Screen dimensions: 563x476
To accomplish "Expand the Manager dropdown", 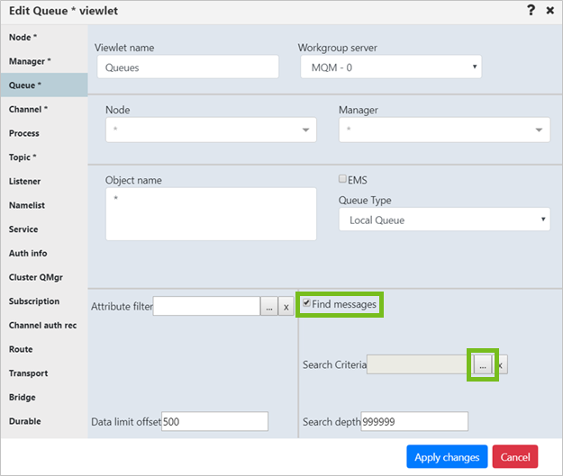I will (x=444, y=130).
